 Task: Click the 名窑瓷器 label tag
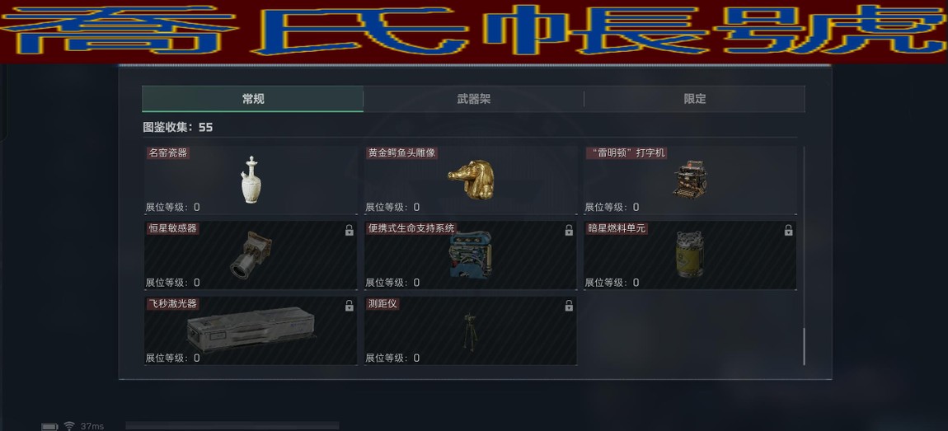pyautogui.click(x=168, y=153)
